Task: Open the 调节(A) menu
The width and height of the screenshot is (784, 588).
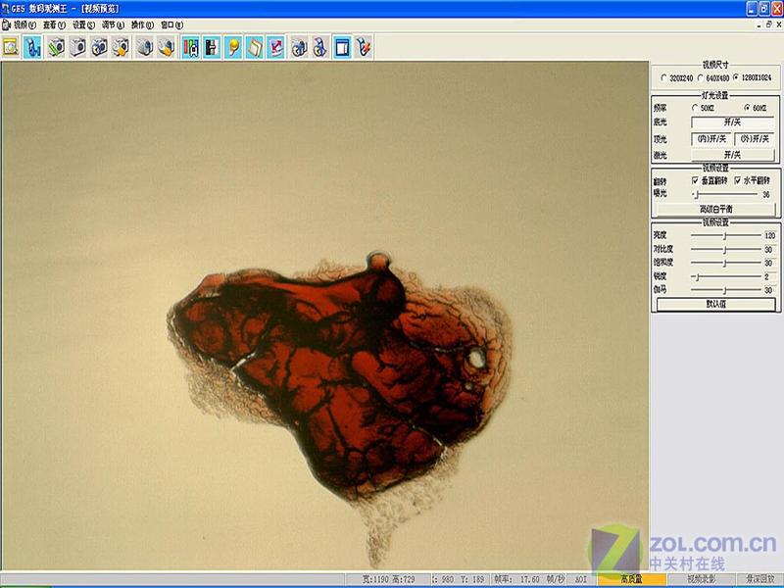Action: (x=113, y=24)
